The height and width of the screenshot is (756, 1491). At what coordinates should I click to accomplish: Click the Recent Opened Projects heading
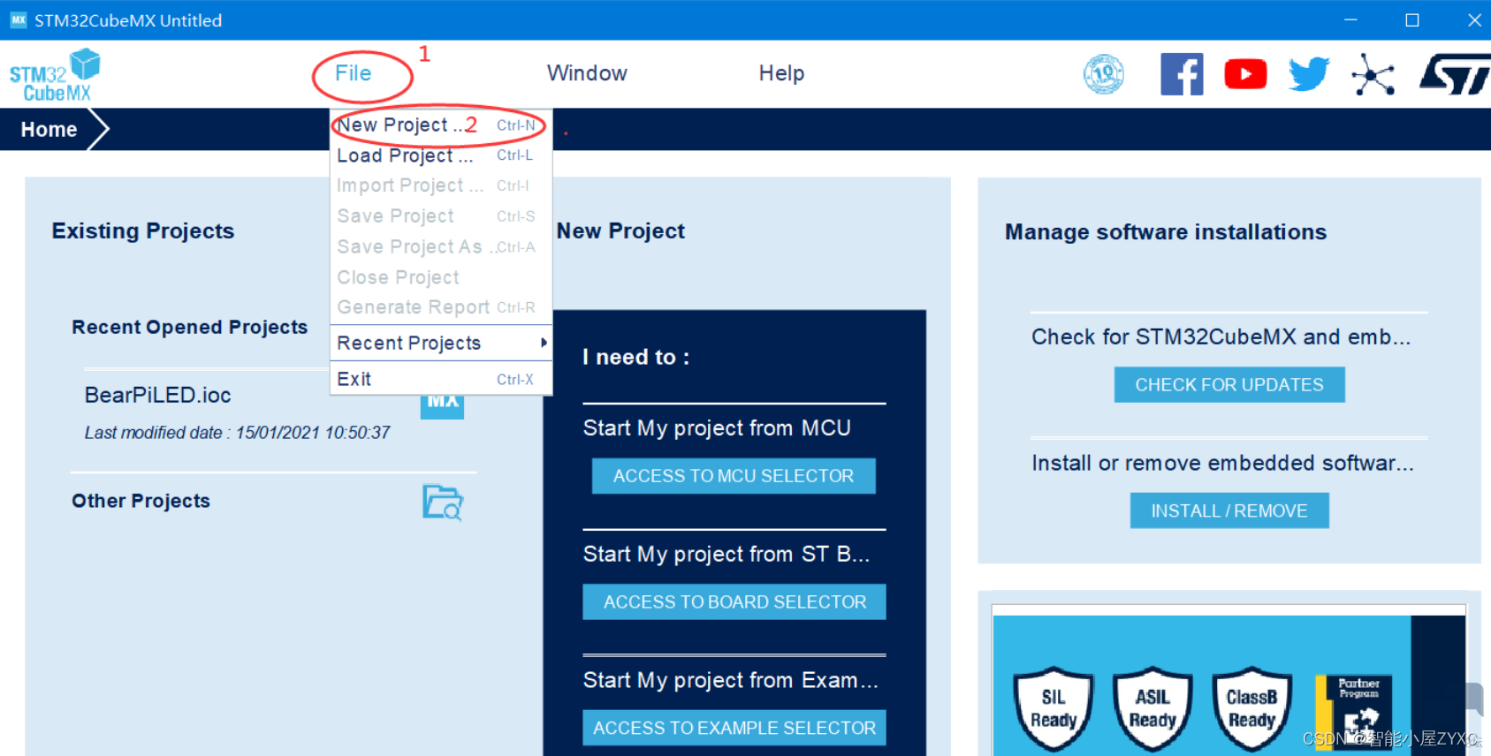[190, 327]
